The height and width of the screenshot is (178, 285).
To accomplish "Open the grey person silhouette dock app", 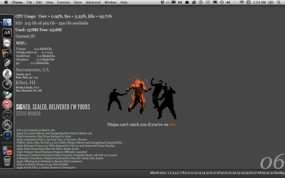I will point(7,74).
